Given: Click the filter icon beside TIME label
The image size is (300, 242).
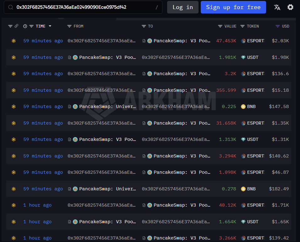Looking at the screenshot, I should coord(31,26).
